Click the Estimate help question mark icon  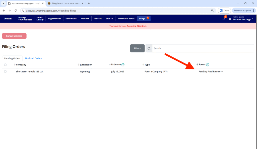point(123,65)
